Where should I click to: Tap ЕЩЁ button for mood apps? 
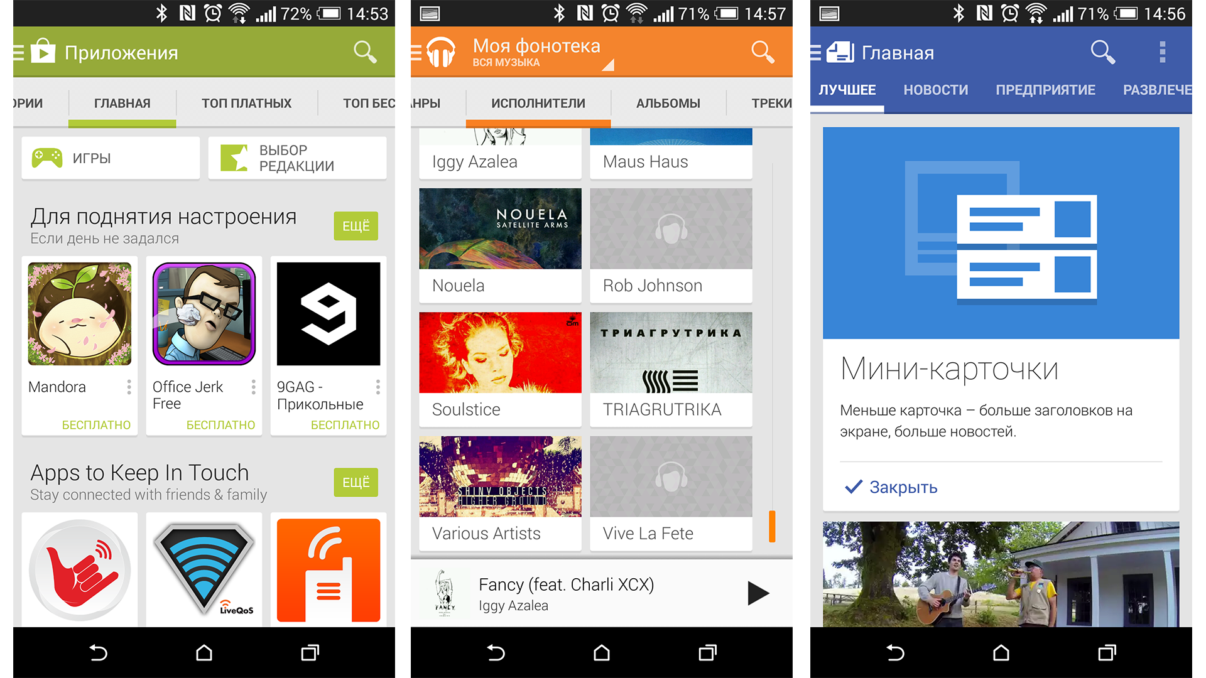coord(356,226)
